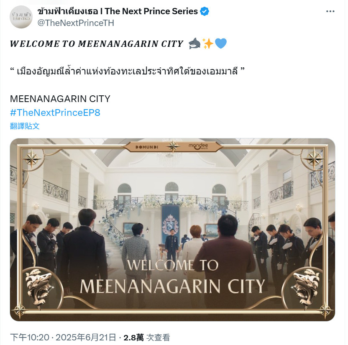Screen dimensions: 348x345
Task: Click the Thai quote text in the post
Action: click(127, 71)
